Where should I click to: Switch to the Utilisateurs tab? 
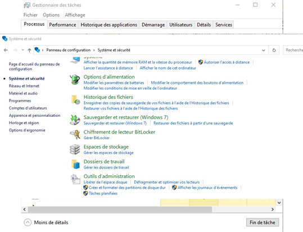pyautogui.click(x=180, y=25)
